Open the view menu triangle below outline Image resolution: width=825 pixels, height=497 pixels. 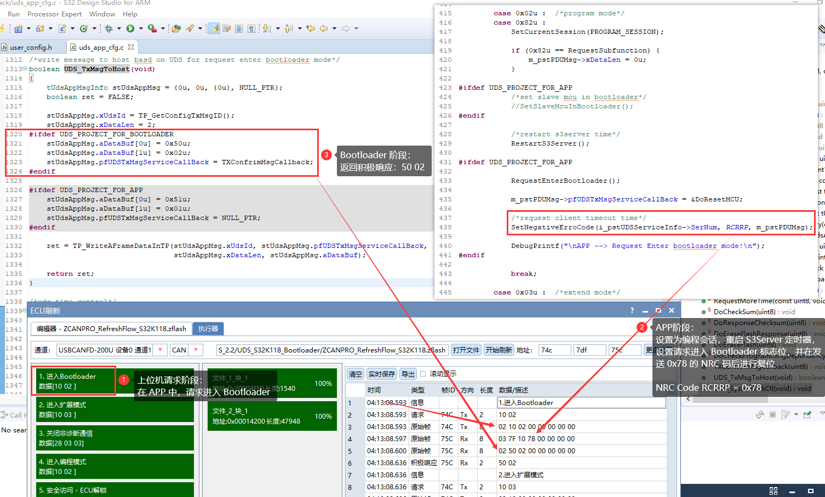point(822,414)
